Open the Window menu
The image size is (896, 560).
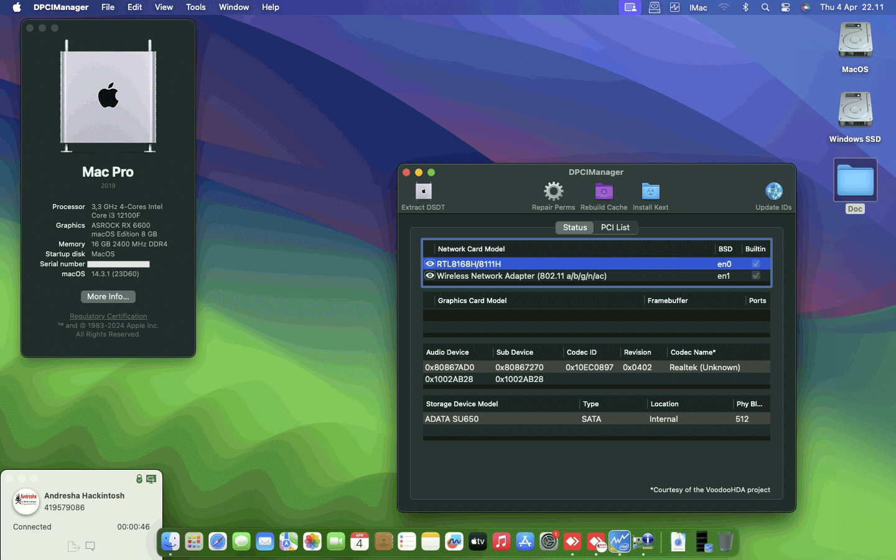pyautogui.click(x=234, y=7)
